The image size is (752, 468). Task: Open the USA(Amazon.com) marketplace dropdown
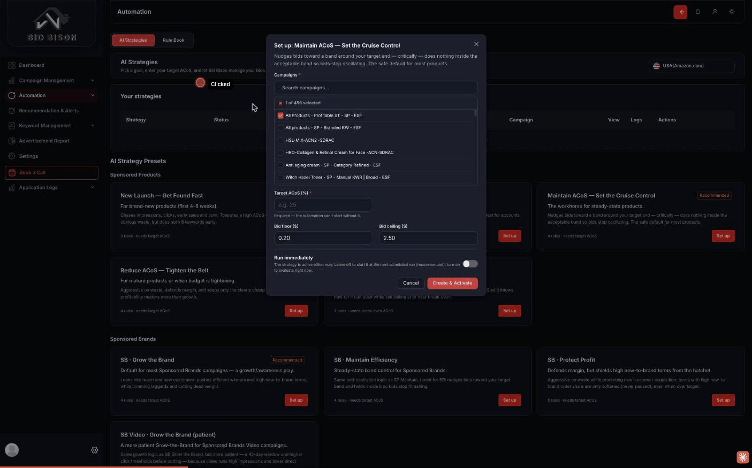(692, 66)
